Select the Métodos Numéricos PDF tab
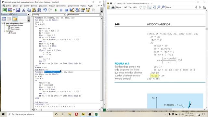This screenshot has height=117, width=208. pos(132,4)
